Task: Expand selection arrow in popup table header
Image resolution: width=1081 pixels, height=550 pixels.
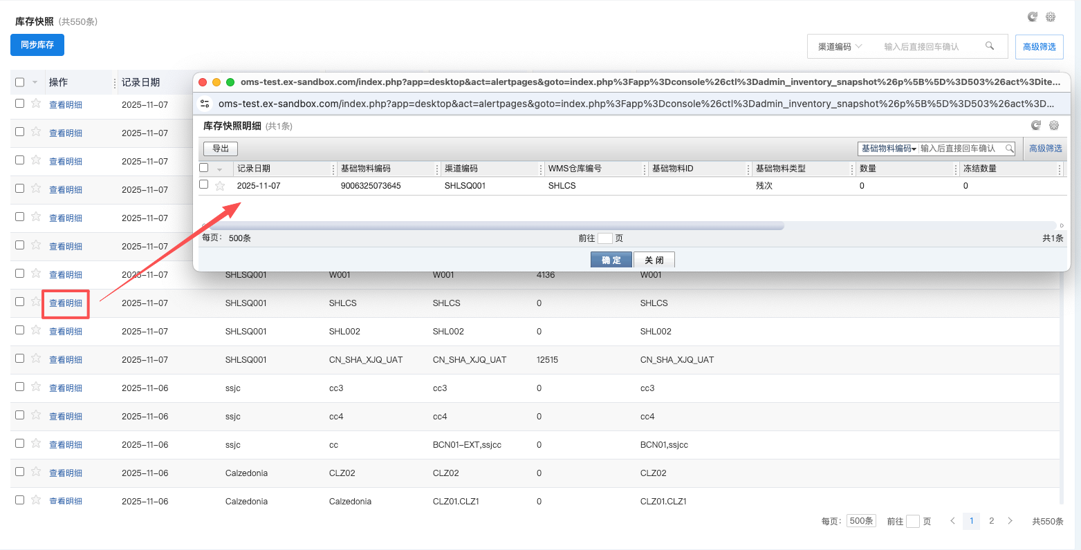Action: (x=220, y=169)
